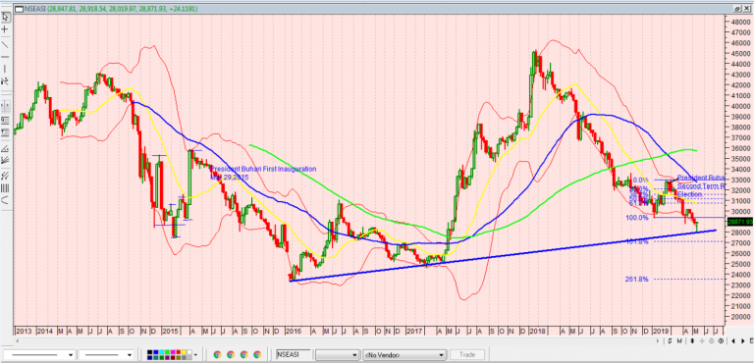Click the third Chrome icon in bottom toolbar
This screenshot has width=754, height=363.
[243, 355]
